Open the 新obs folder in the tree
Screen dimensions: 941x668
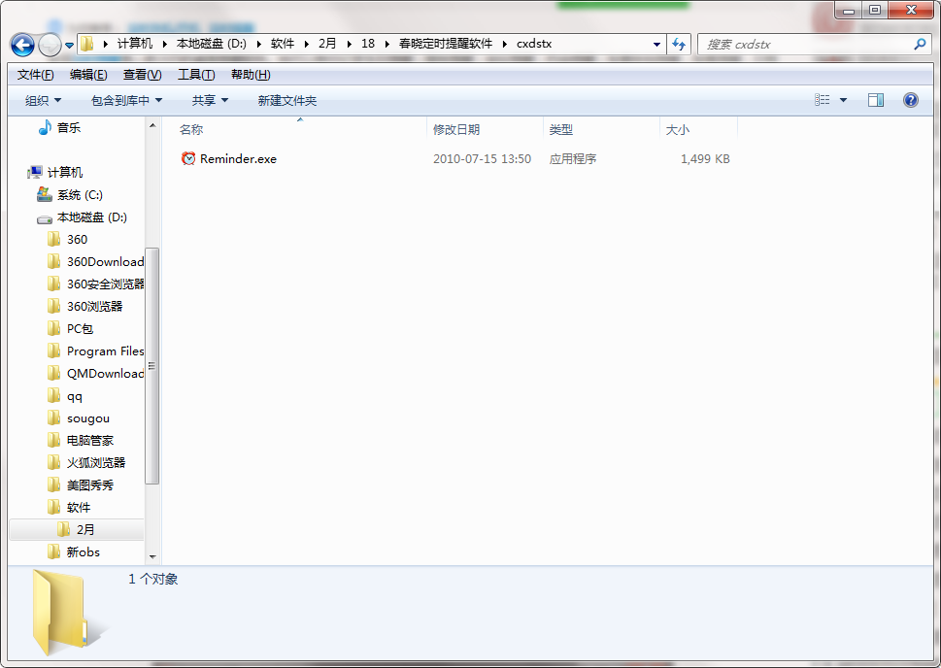83,552
